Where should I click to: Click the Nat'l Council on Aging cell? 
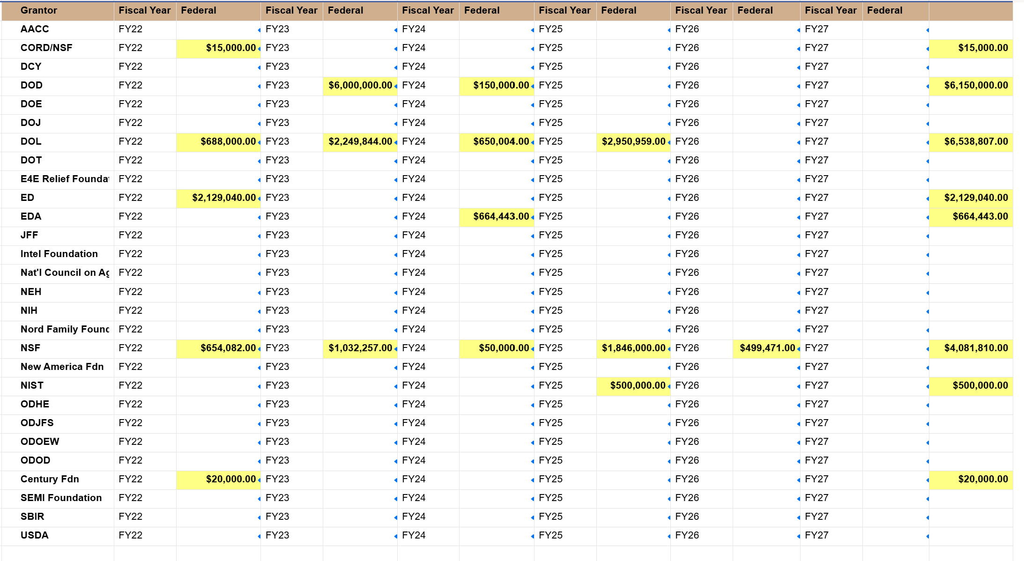[58, 273]
